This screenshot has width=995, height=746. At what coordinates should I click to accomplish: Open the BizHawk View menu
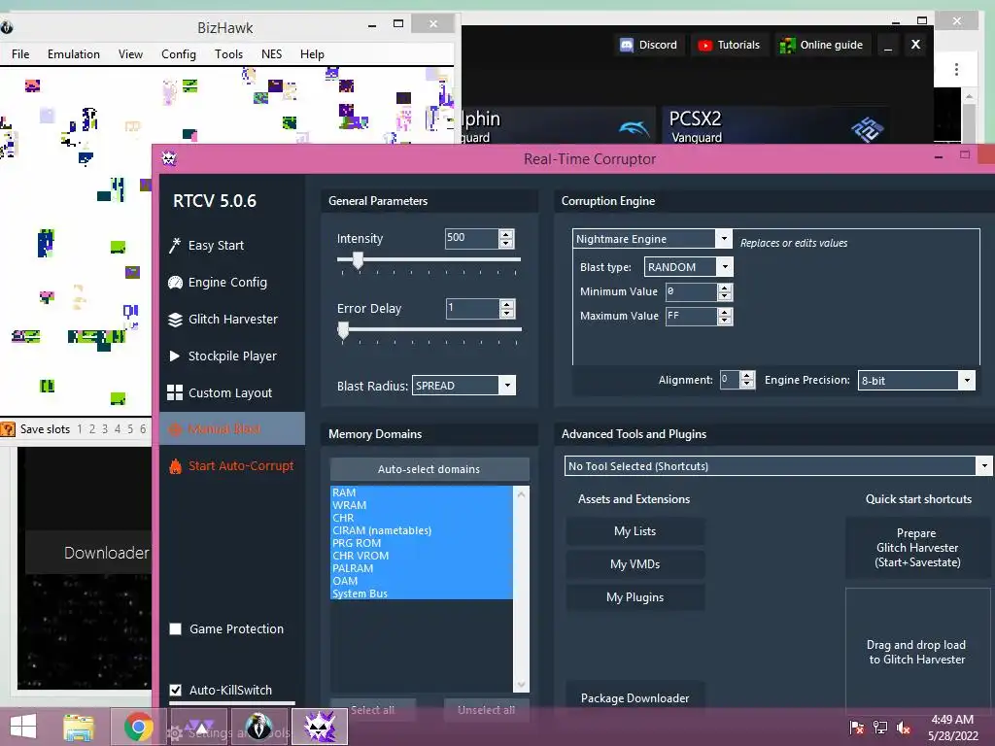[x=131, y=54]
